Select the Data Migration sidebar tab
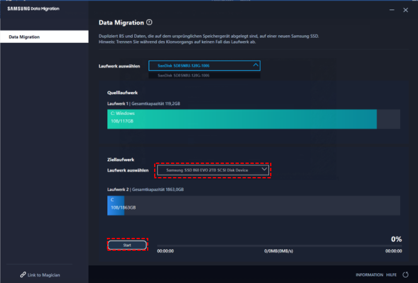The image size is (418, 283). 44,37
